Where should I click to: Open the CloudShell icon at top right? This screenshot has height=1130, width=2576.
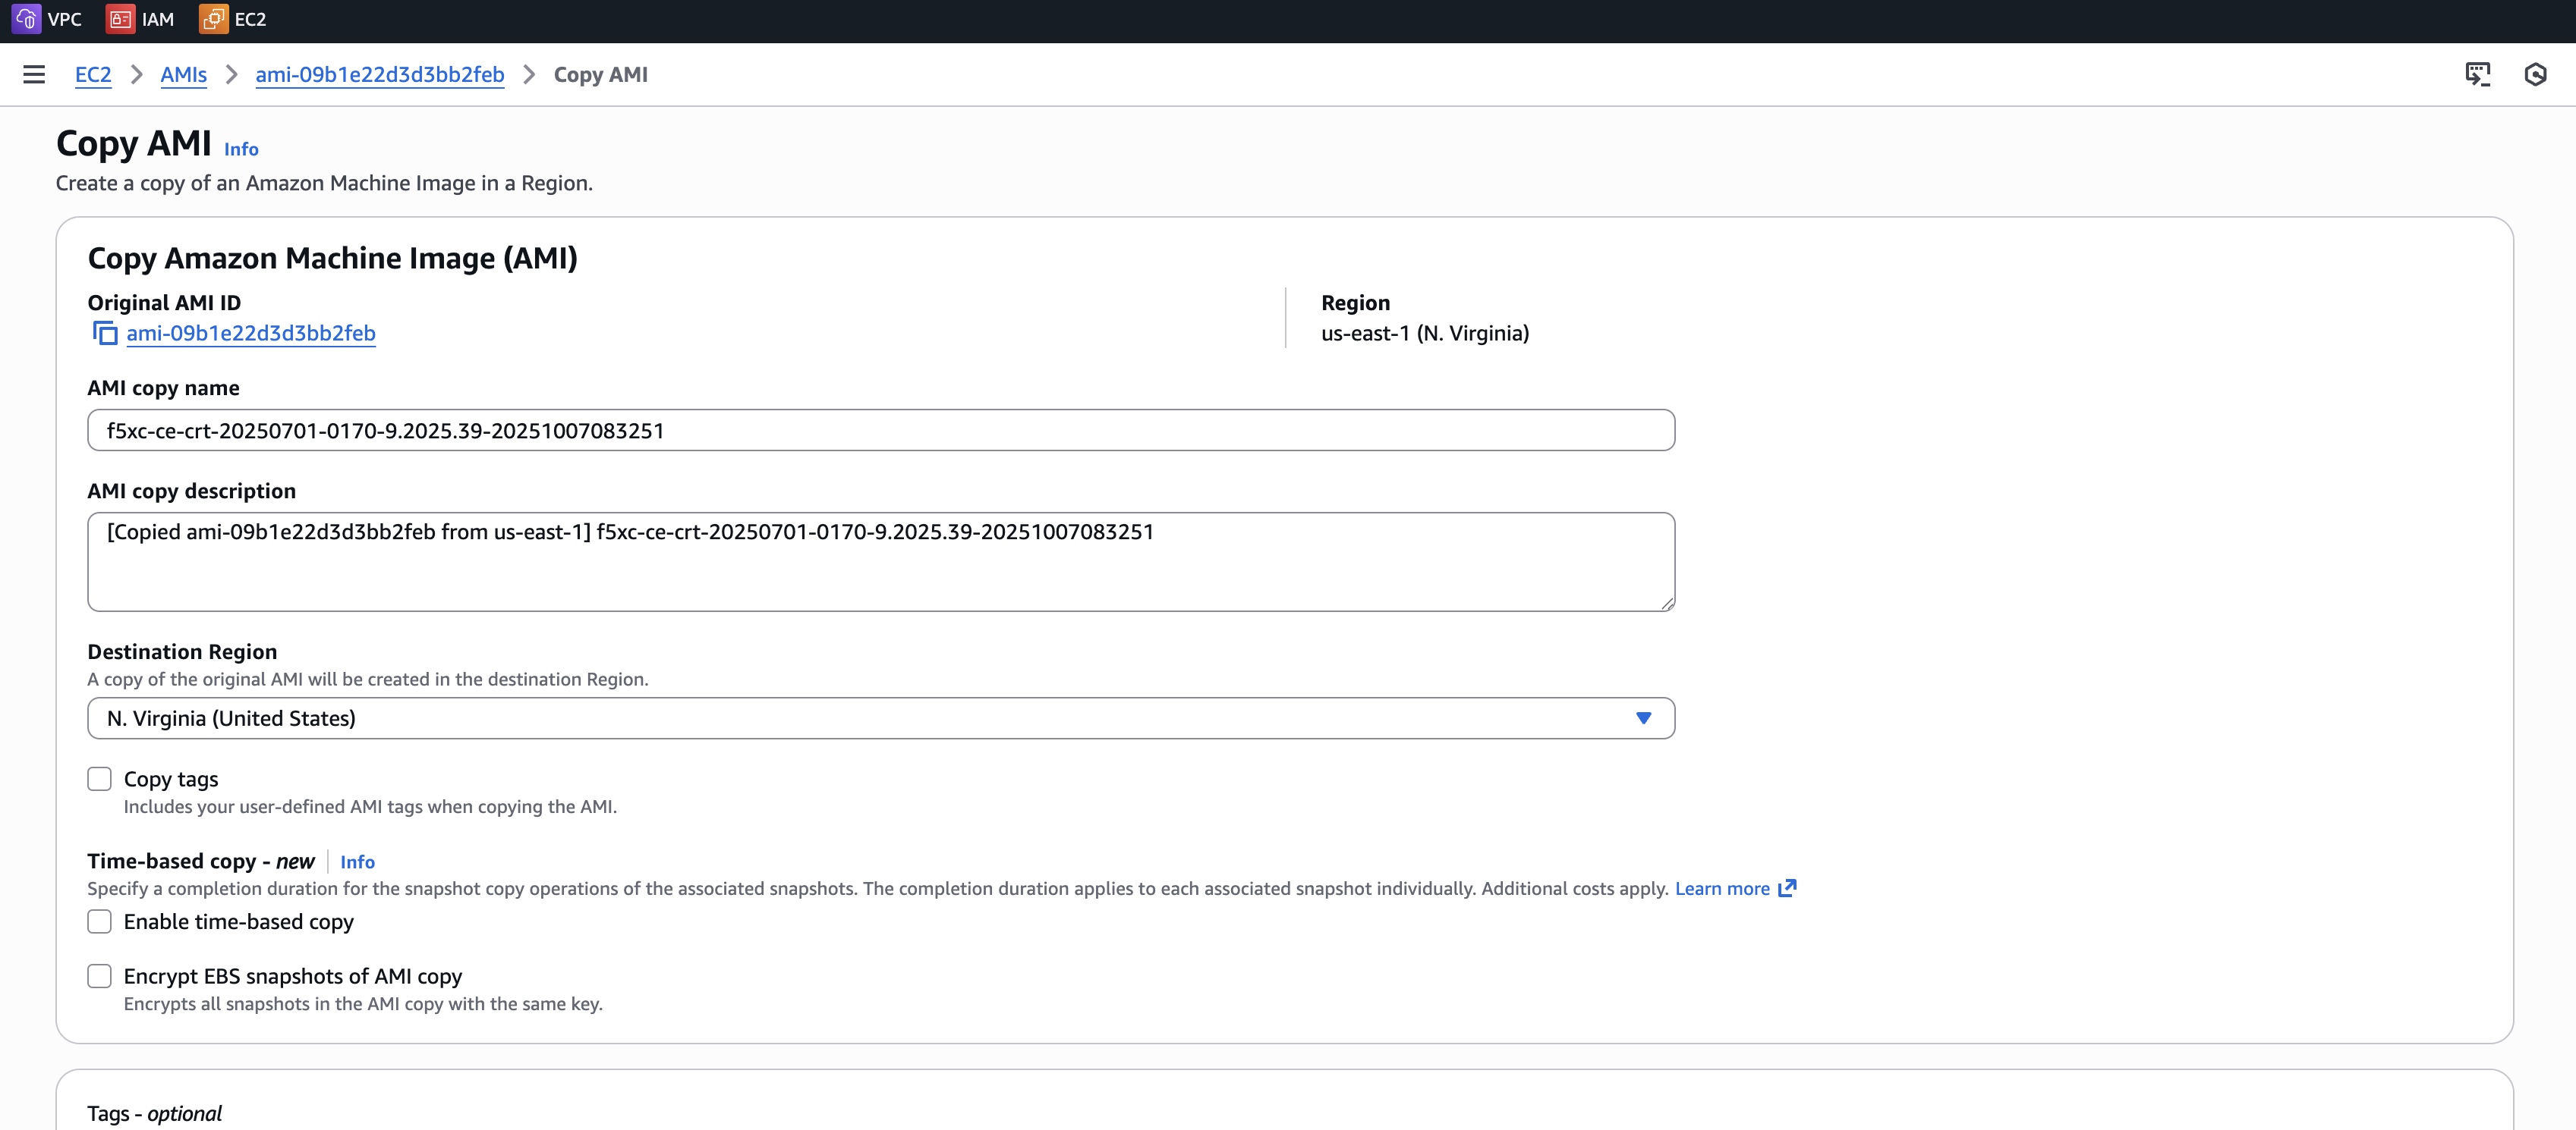coord(2477,75)
